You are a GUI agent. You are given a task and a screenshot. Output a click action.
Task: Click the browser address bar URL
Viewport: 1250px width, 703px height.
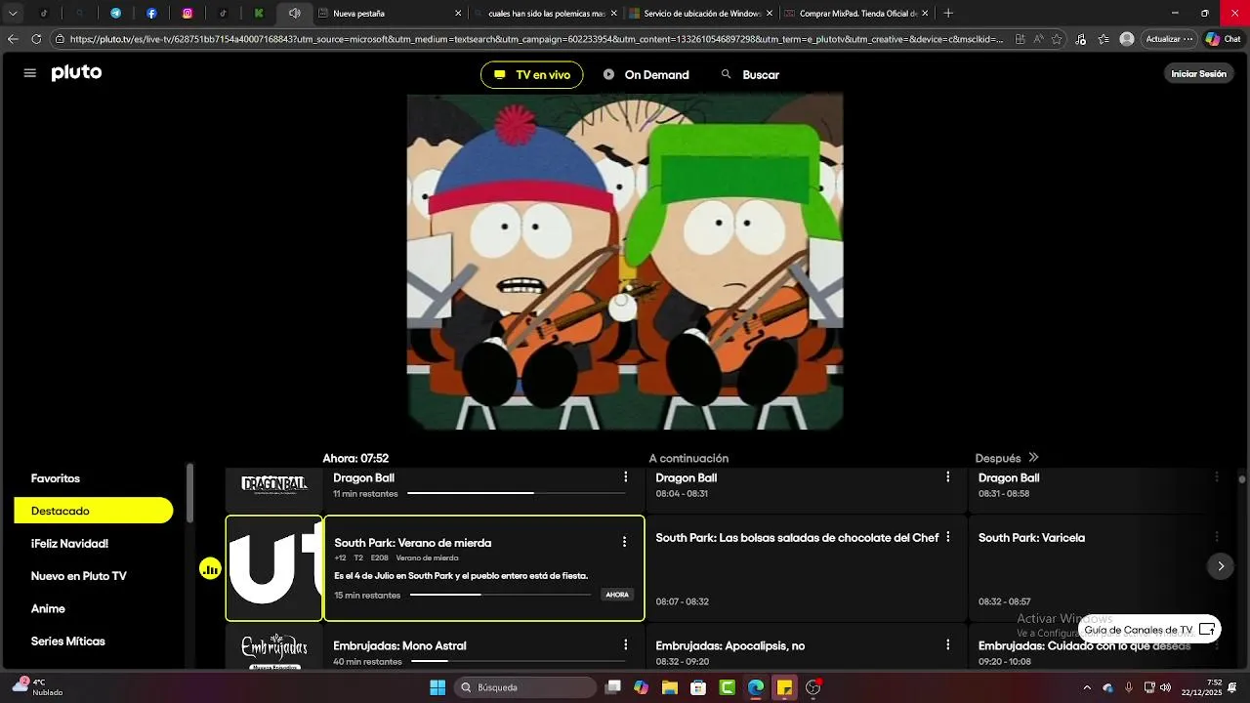[x=535, y=39]
